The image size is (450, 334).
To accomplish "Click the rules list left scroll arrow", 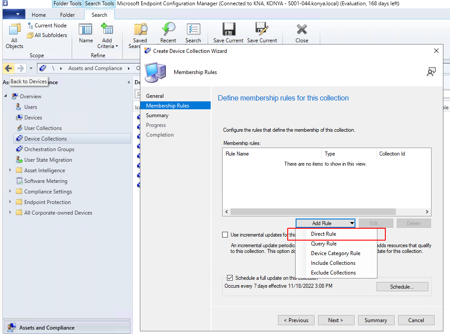I will click(x=227, y=212).
